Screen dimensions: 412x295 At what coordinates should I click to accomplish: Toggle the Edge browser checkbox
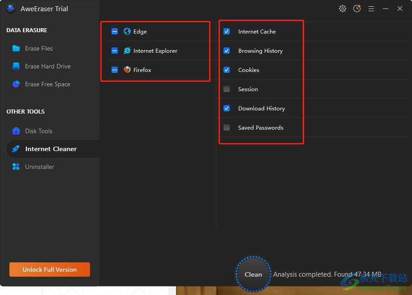pyautogui.click(x=115, y=31)
